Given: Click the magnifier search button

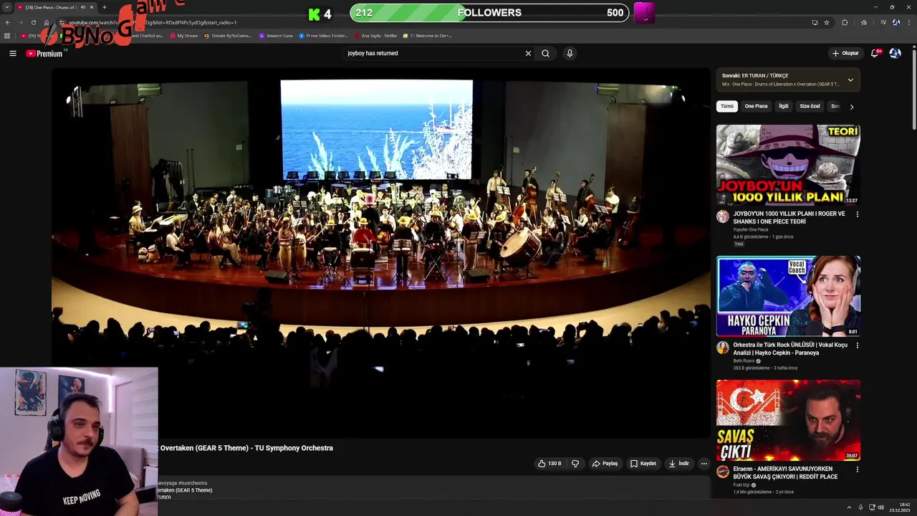Looking at the screenshot, I should tap(545, 53).
